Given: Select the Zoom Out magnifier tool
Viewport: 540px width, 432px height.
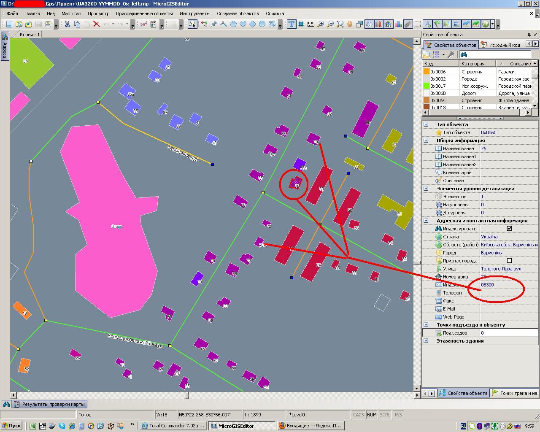Looking at the screenshot, I should pos(330,24).
